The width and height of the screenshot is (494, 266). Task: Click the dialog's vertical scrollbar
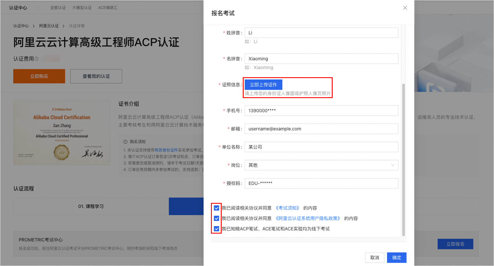[x=403, y=160]
